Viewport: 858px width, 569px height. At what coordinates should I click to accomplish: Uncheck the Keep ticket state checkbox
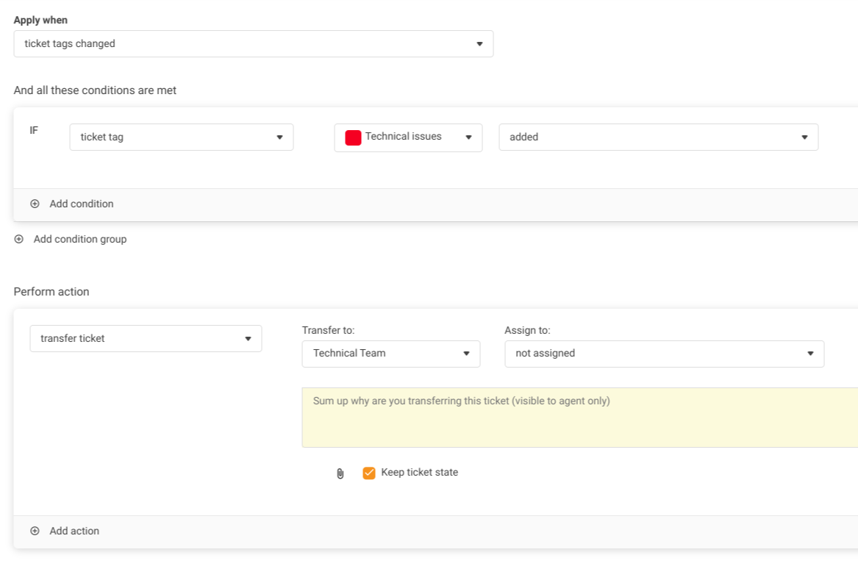click(x=369, y=473)
